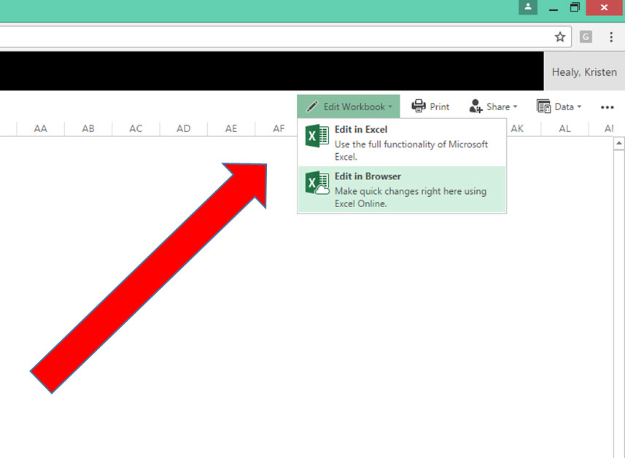Click the Print button label
Viewport: 625px width, 458px height.
440,106
